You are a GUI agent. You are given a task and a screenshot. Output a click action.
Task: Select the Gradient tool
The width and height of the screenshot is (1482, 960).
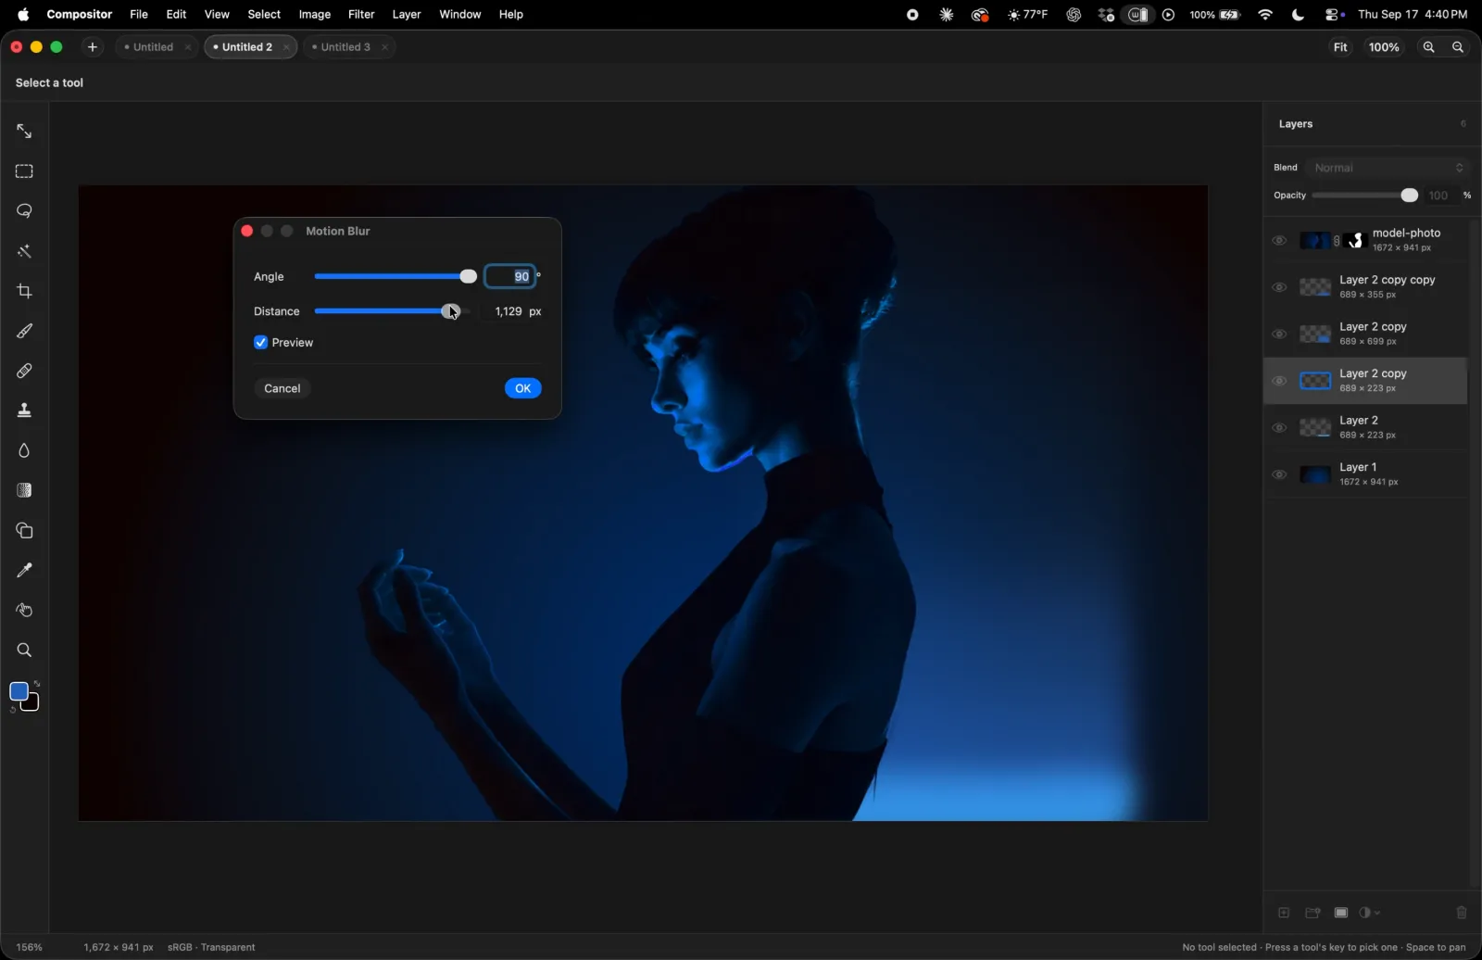point(24,490)
